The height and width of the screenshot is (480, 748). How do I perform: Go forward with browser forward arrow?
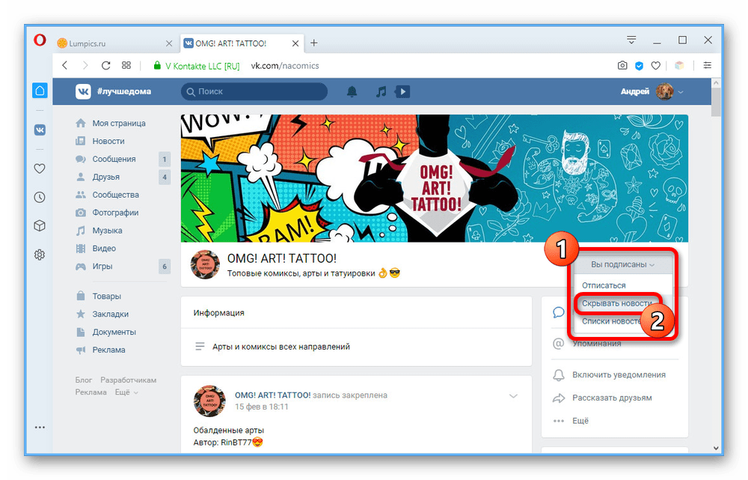tap(85, 65)
